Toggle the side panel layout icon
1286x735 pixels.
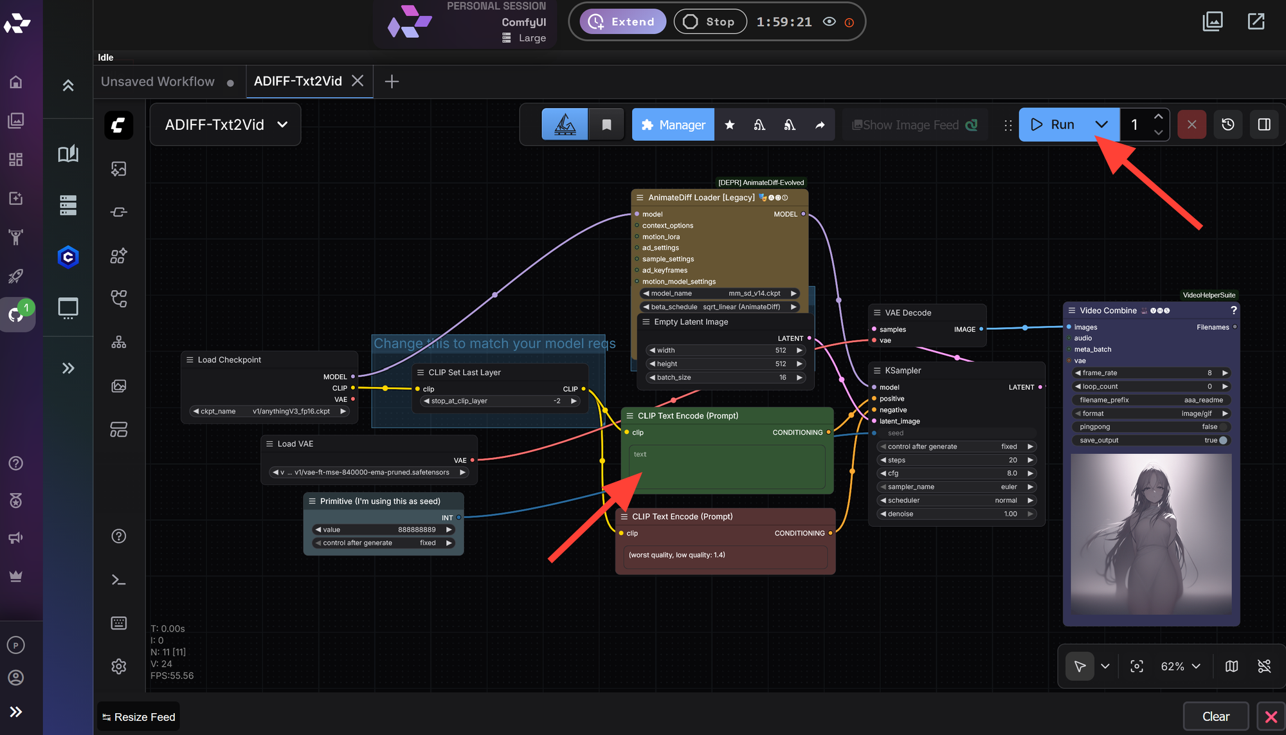[1263, 125]
